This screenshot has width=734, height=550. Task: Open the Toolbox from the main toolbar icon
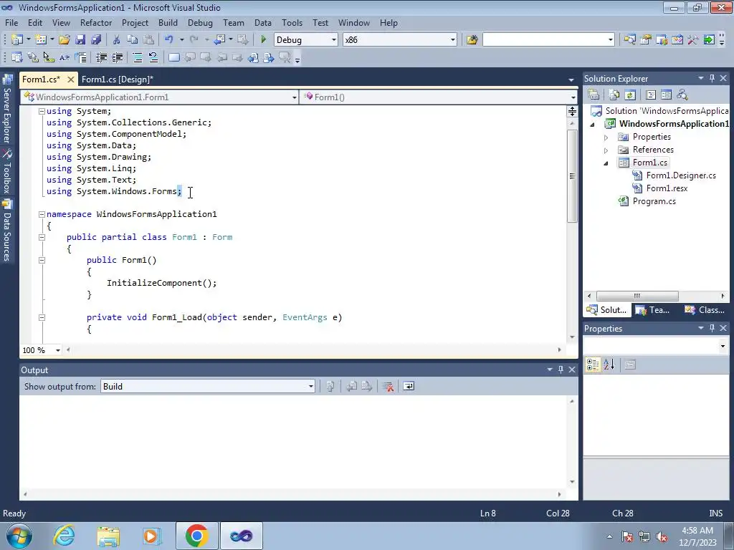(693, 40)
